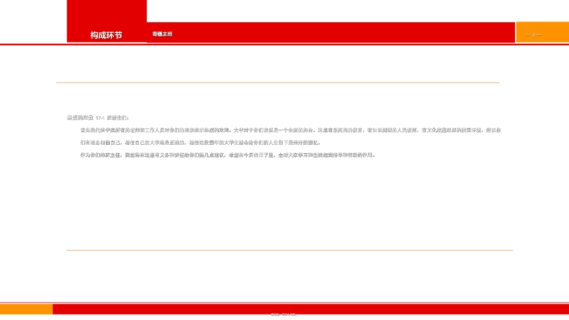
Task: Click the greeting line mentioning 17-1 新生们
Action: tap(98, 118)
